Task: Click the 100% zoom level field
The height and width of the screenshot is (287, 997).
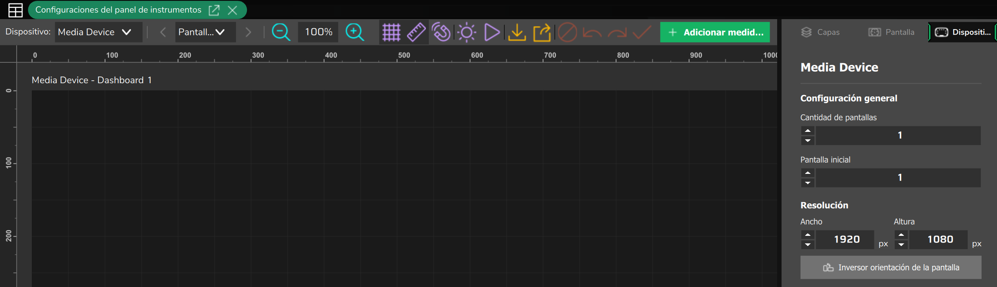Action: 319,32
